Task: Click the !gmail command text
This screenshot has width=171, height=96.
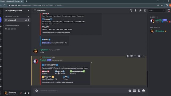Action: [x=44, y=29]
